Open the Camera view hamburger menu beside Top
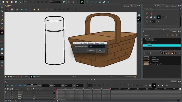 (x=6, y=6)
